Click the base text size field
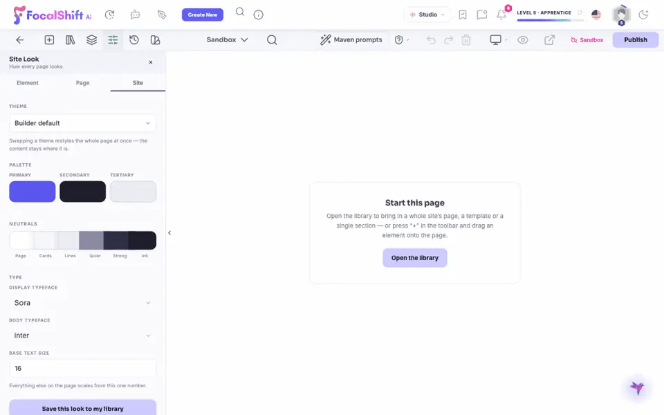The width and height of the screenshot is (664, 415). [x=82, y=369]
